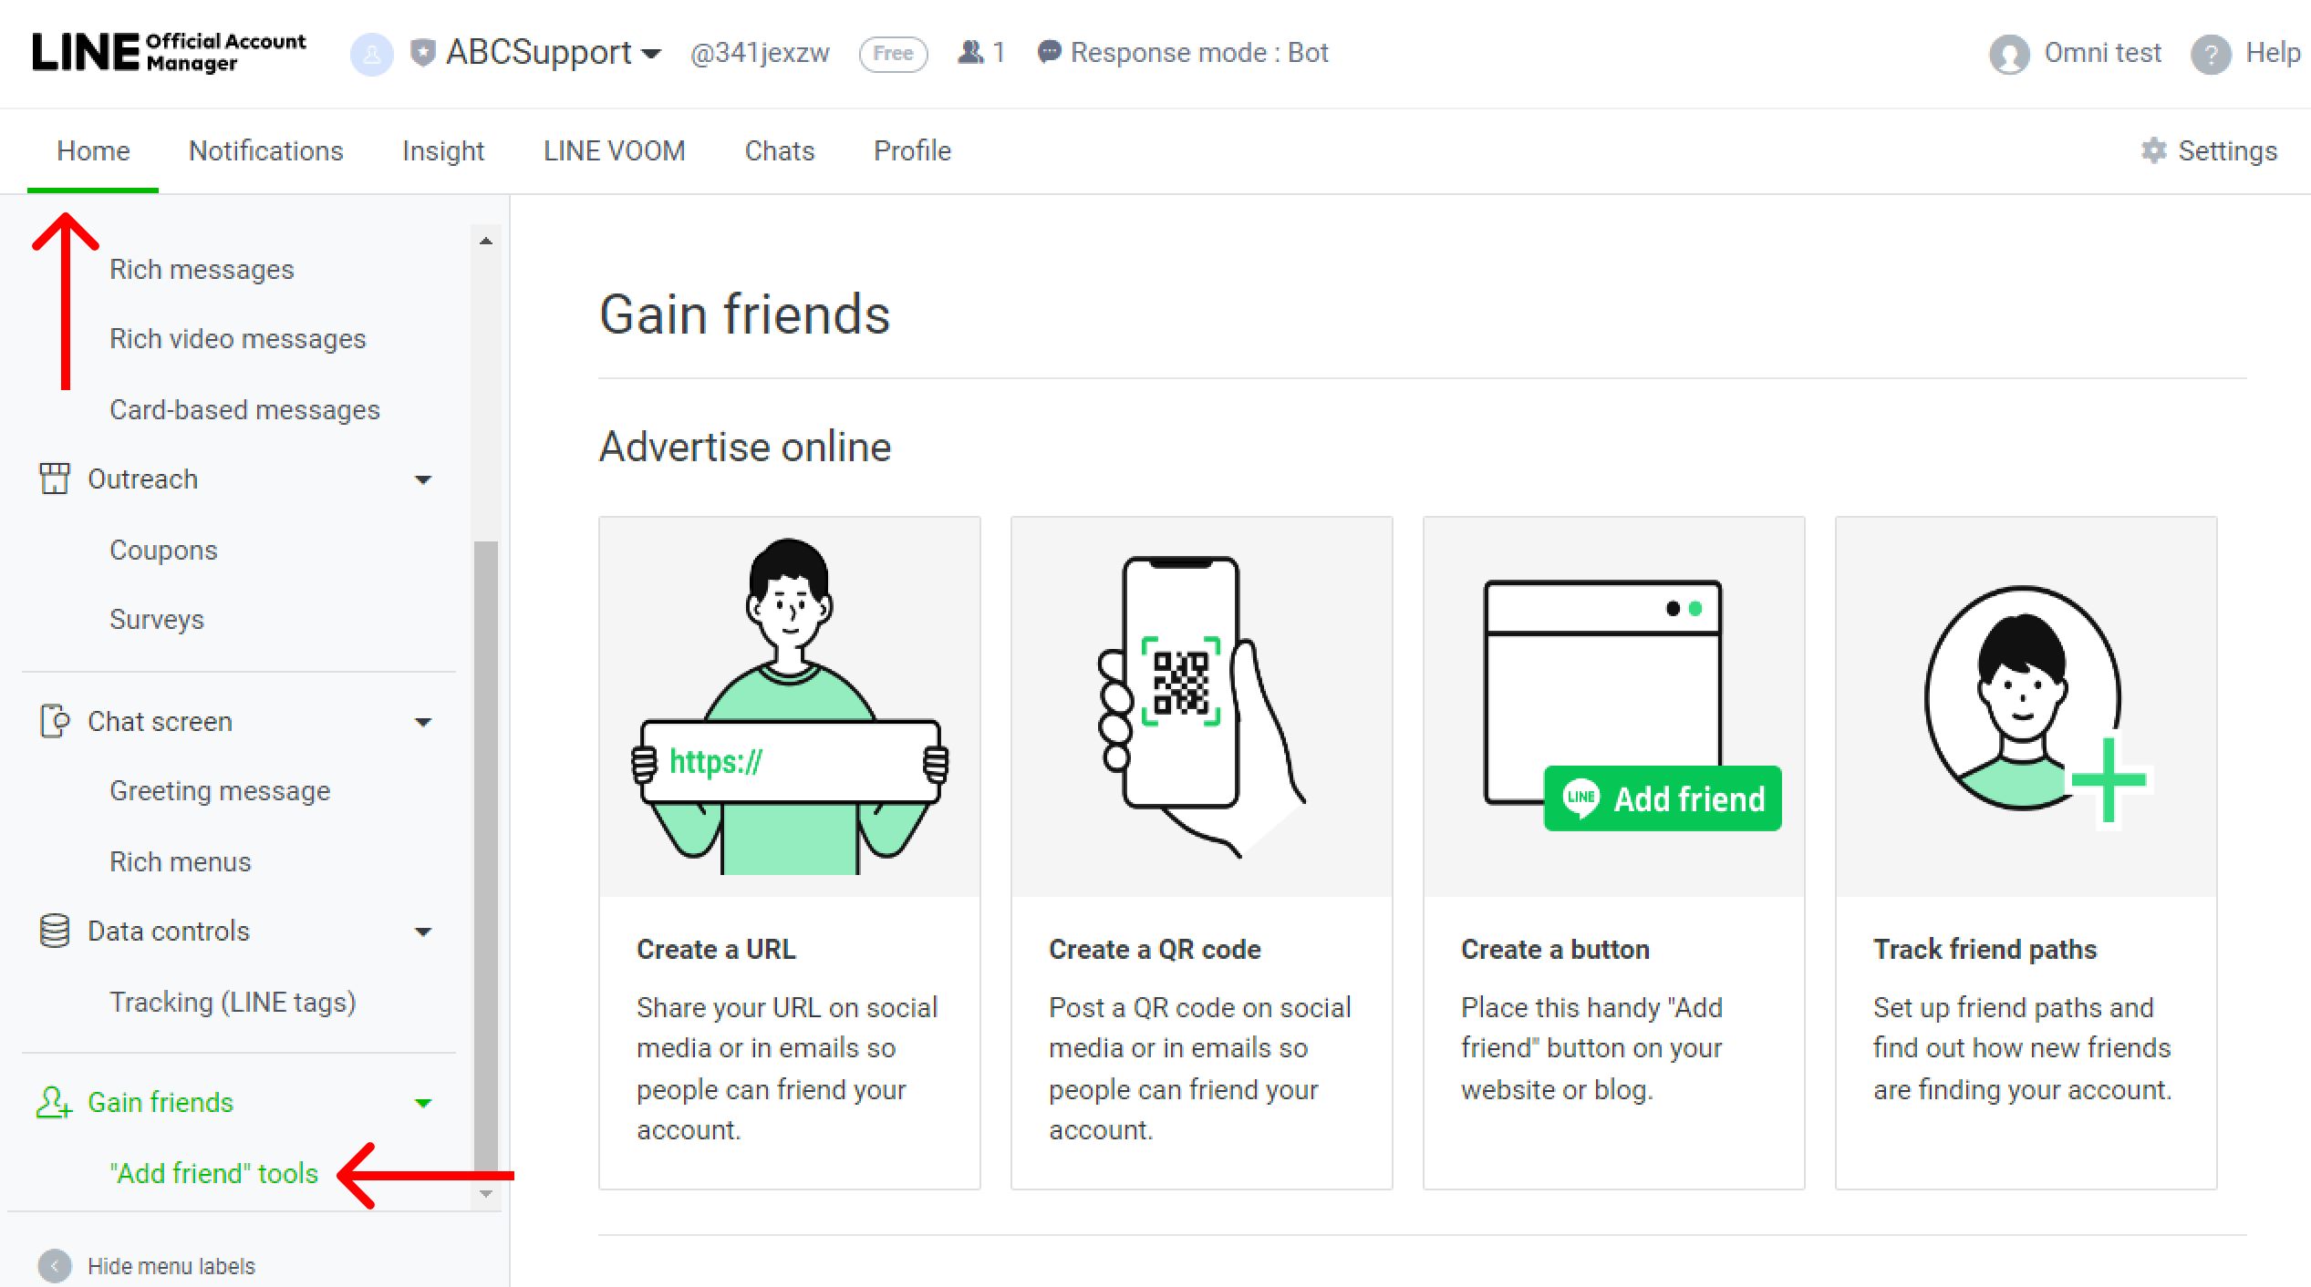Open the Create a QR code card
Viewport: 2311px width, 1287px height.
click(x=1202, y=852)
